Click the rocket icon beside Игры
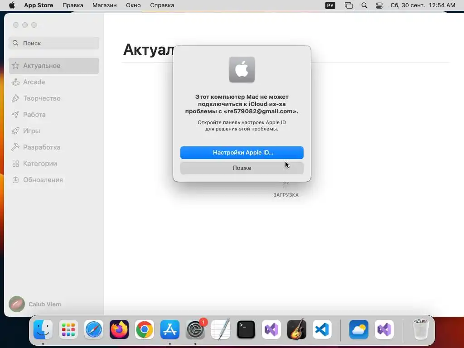 coord(15,131)
